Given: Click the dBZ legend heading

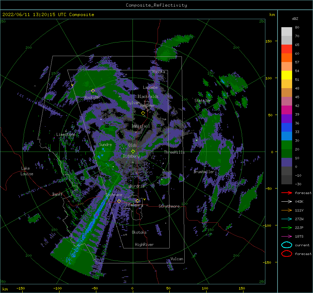Looking at the screenshot, I should coord(295,19).
